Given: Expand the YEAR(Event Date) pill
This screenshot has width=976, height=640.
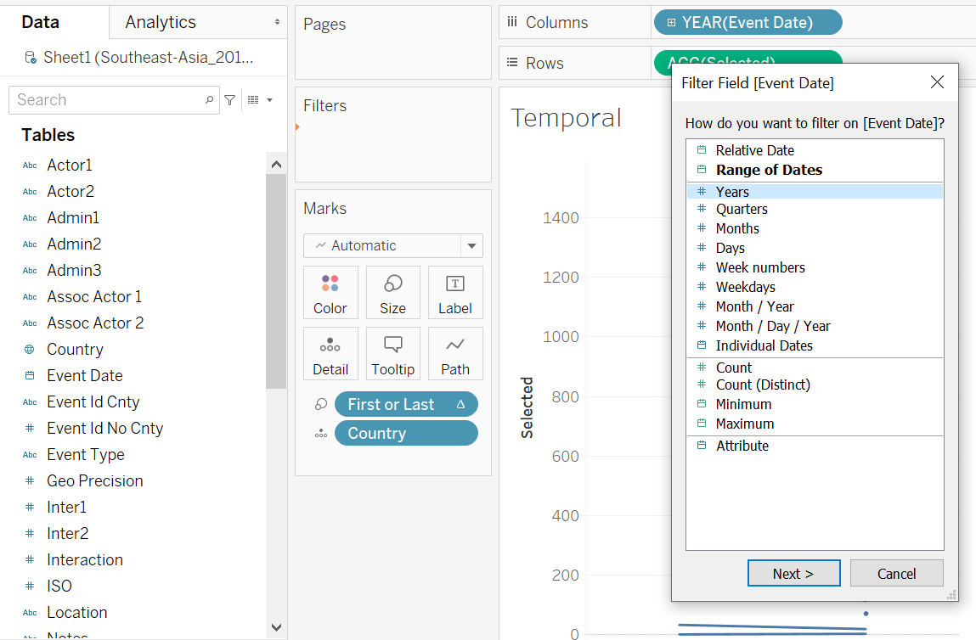Looking at the screenshot, I should (671, 23).
